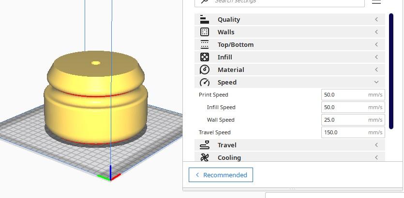Click the Cooling fan icon

[x=204, y=157]
